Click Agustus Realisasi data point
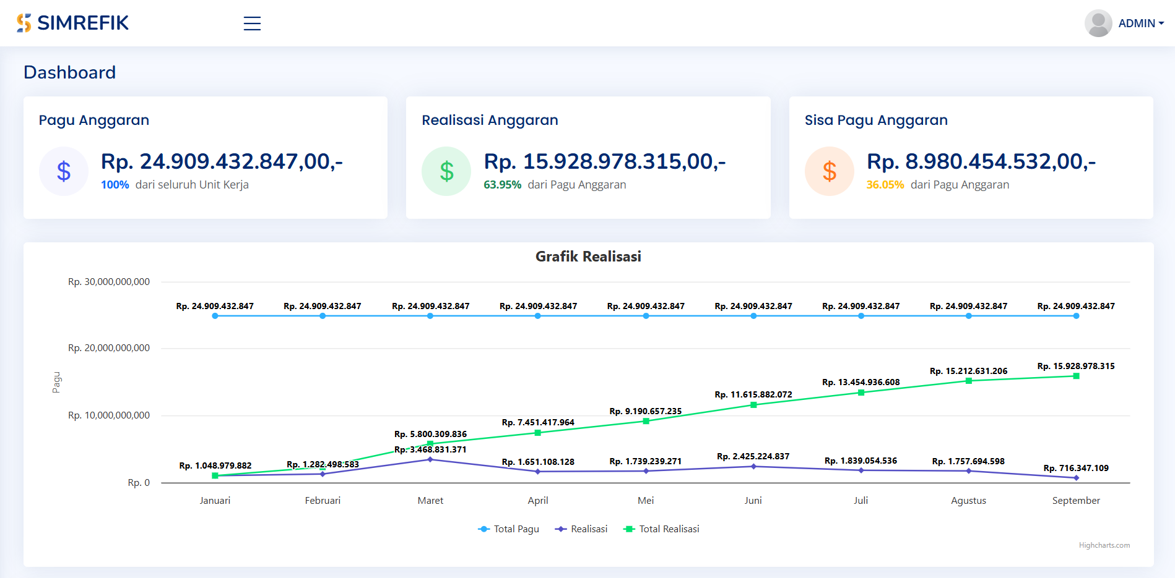 click(968, 471)
